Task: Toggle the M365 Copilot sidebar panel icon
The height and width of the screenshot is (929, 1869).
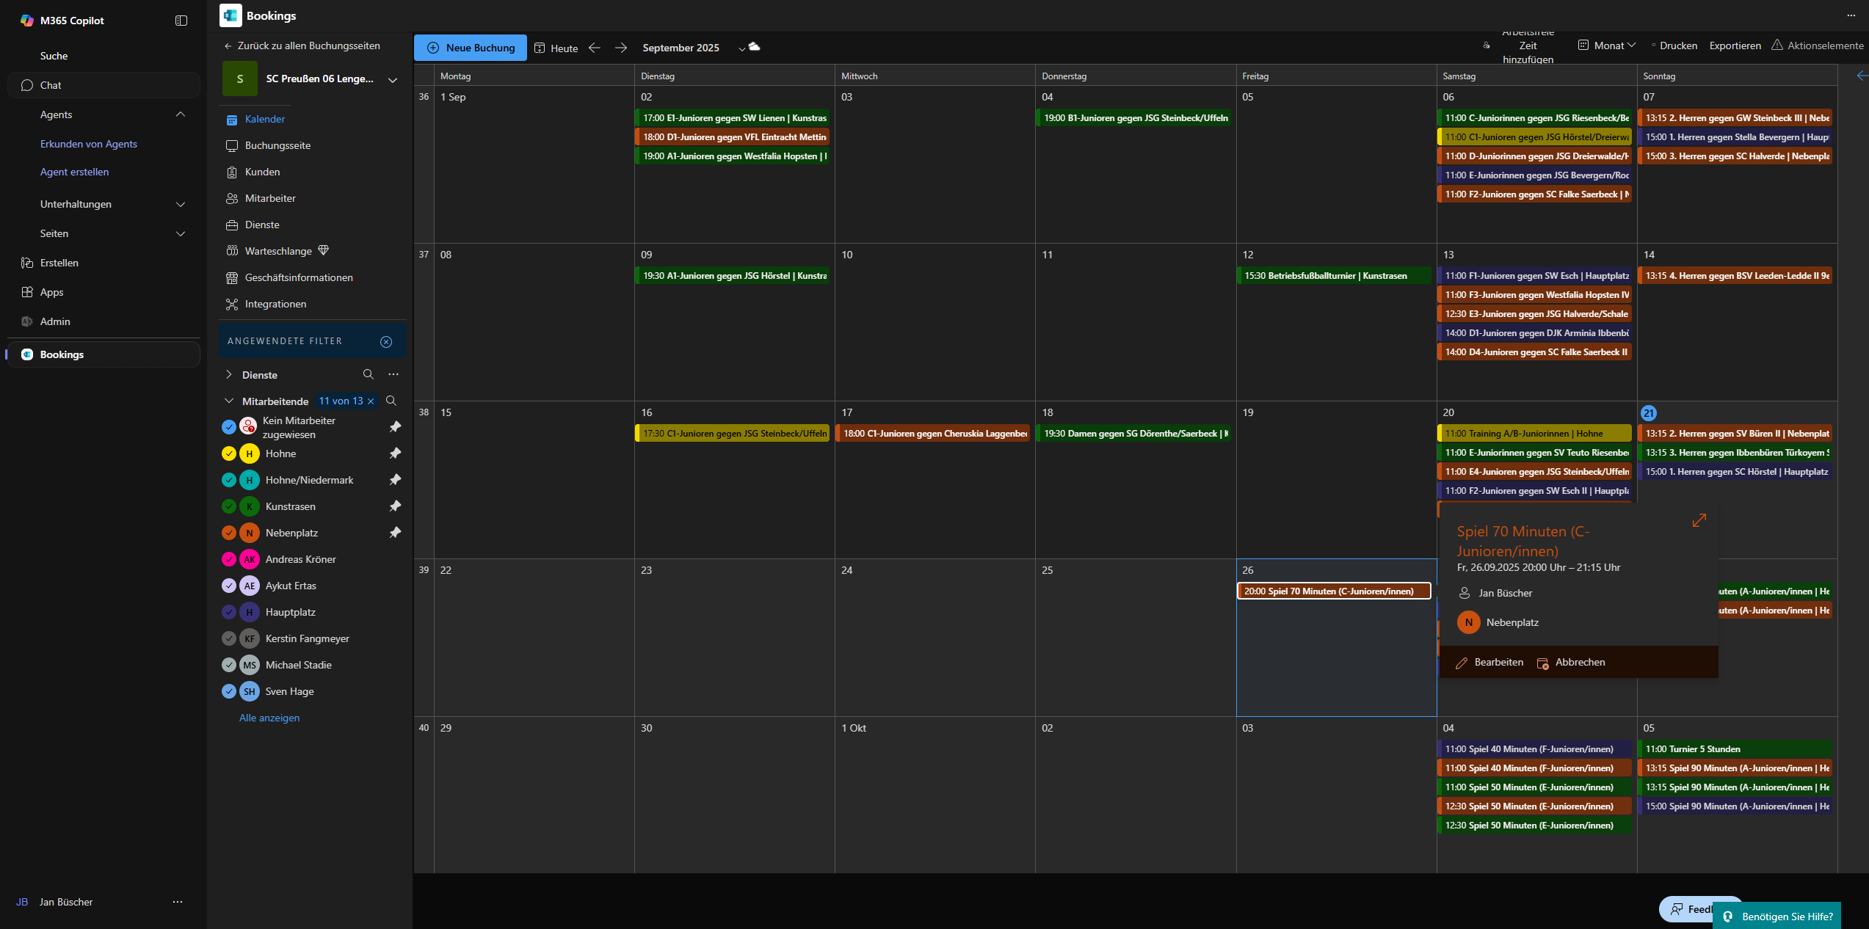Action: click(x=181, y=21)
